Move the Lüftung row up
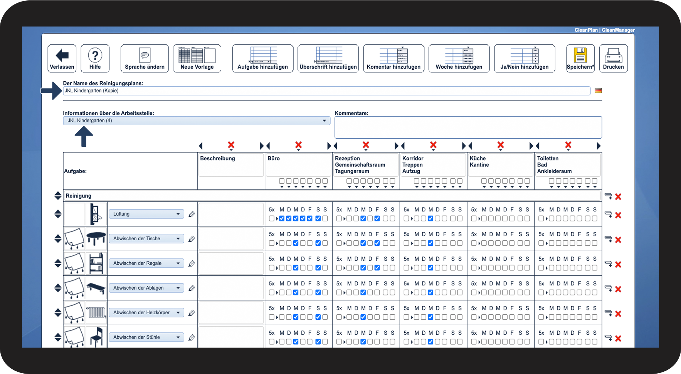 pos(58,211)
